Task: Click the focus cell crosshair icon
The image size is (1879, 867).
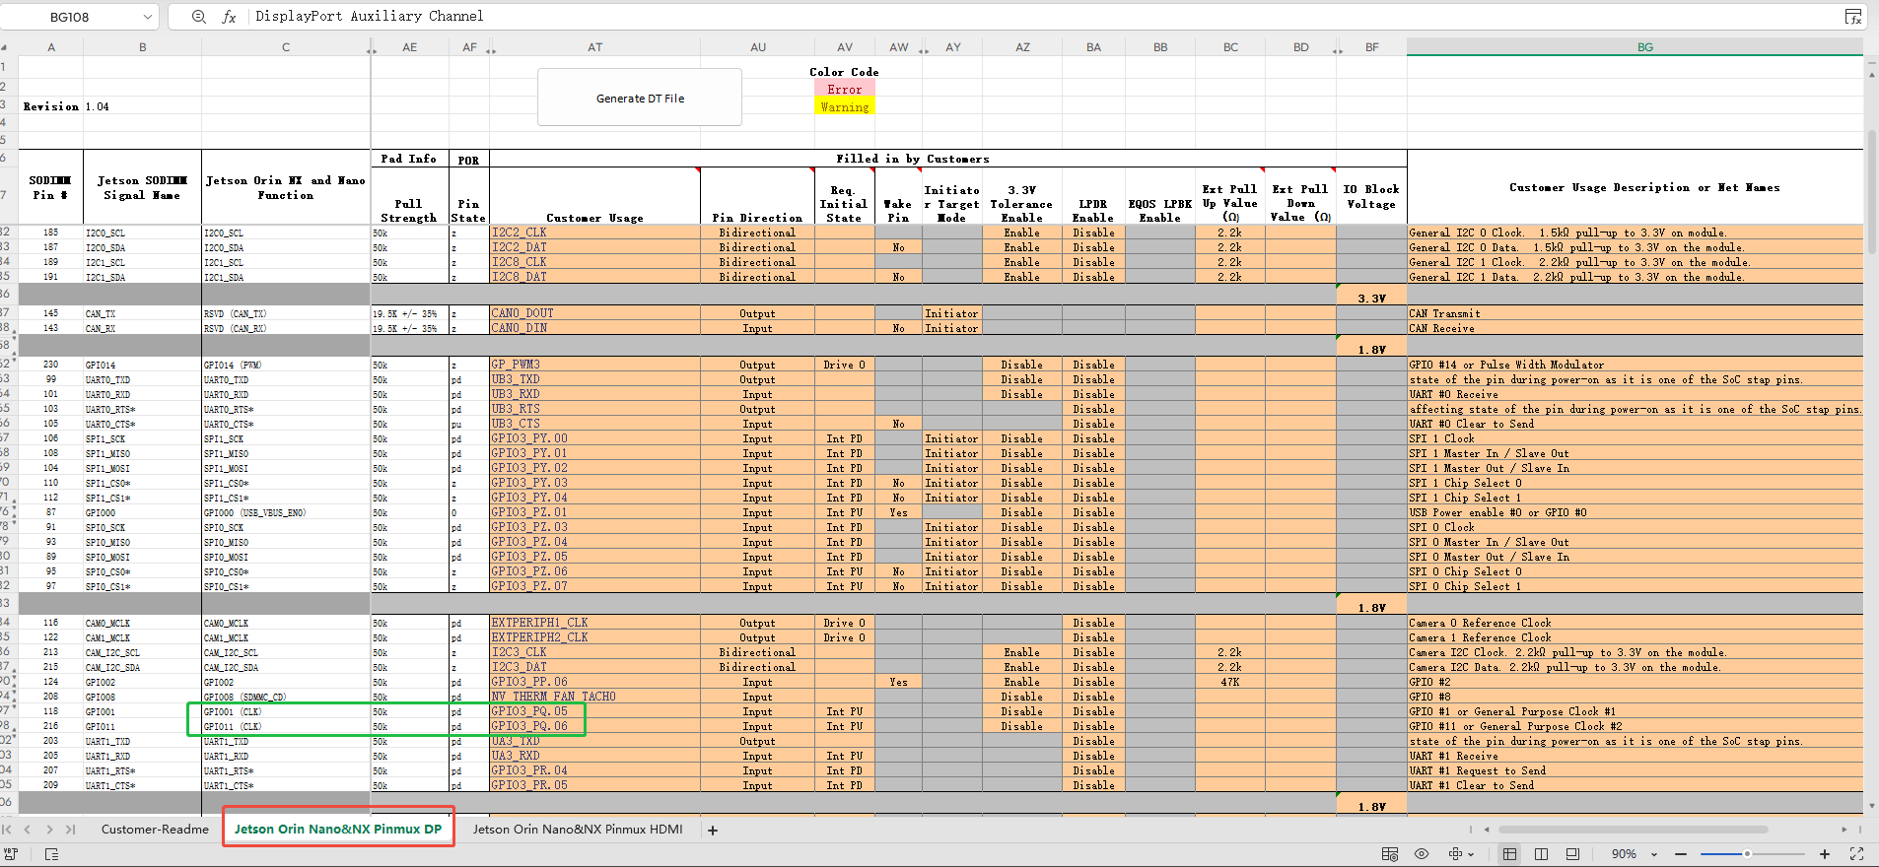Action: 1455,854
